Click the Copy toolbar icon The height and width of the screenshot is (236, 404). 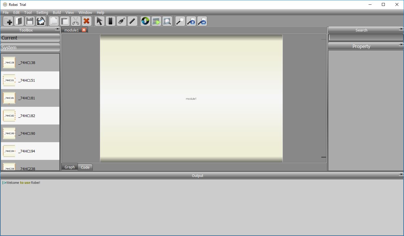point(54,21)
